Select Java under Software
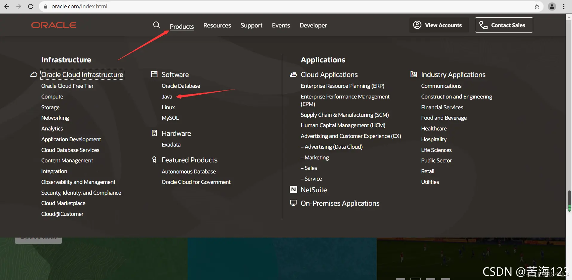The image size is (572, 280). point(167,96)
